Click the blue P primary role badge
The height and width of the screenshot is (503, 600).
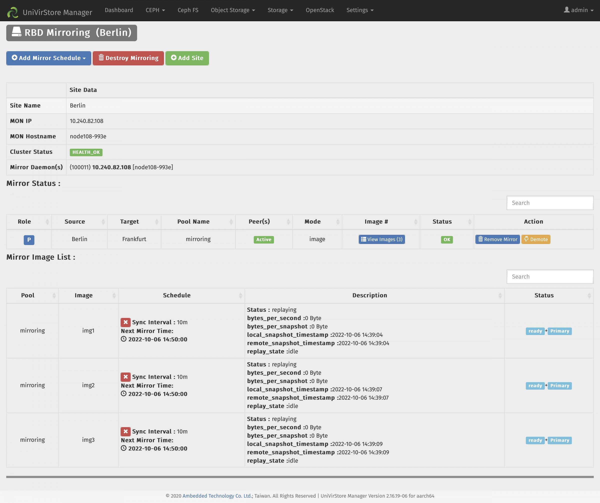click(29, 240)
